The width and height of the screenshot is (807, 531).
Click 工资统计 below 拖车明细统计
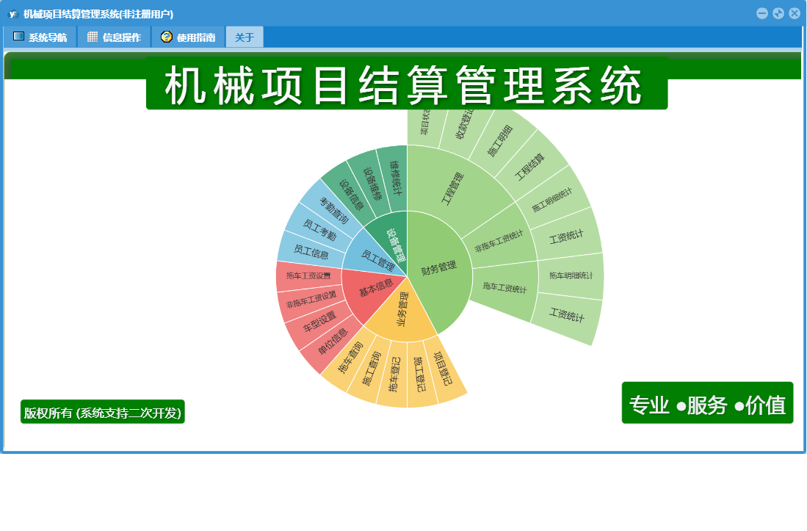point(567,314)
